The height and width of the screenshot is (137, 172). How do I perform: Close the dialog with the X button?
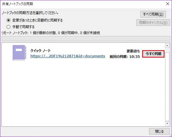tap(168, 4)
